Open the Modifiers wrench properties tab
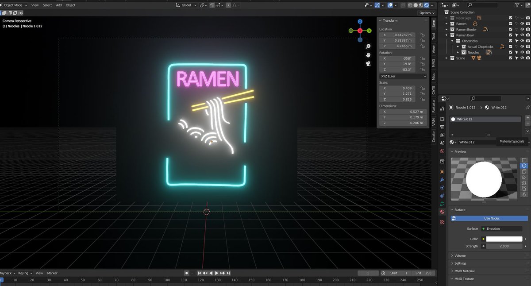531x286 pixels. [442, 179]
